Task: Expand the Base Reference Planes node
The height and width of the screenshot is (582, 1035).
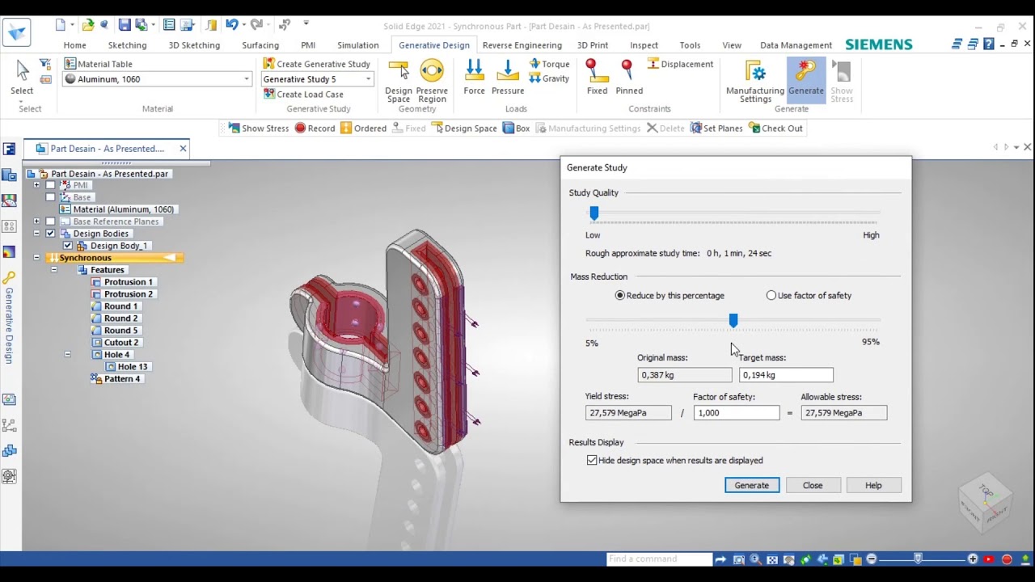Action: coord(36,221)
